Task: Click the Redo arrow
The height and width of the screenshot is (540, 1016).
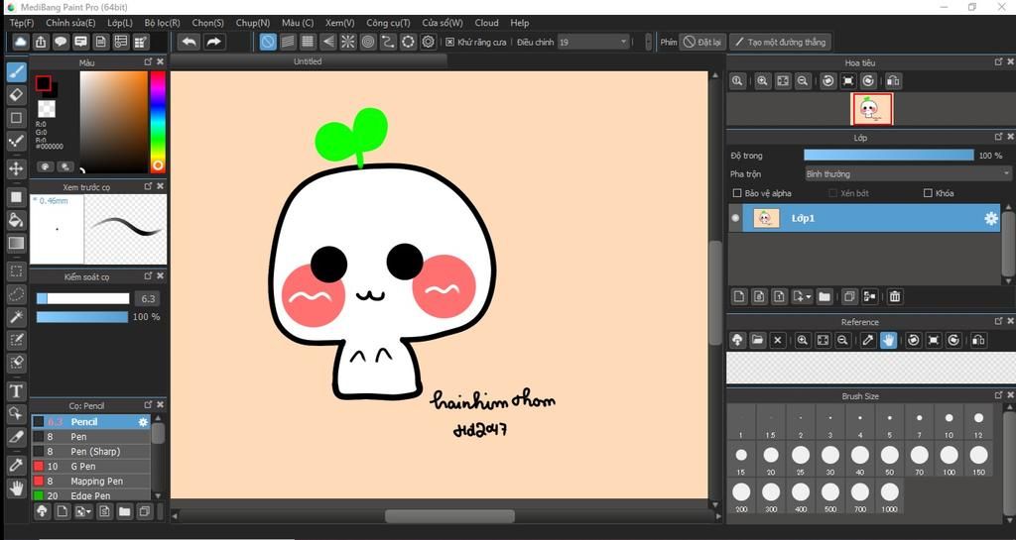Action: pyautogui.click(x=213, y=42)
